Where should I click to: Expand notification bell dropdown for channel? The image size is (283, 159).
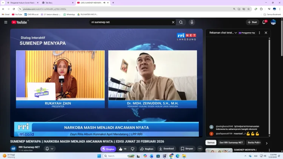coord(52,149)
